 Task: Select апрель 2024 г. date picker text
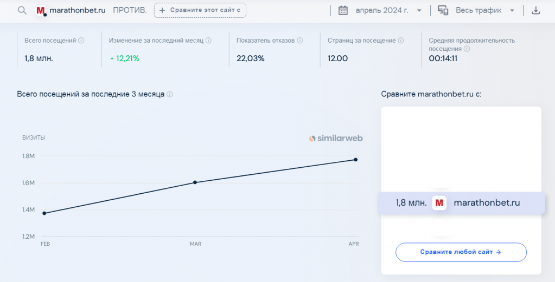pyautogui.click(x=382, y=10)
